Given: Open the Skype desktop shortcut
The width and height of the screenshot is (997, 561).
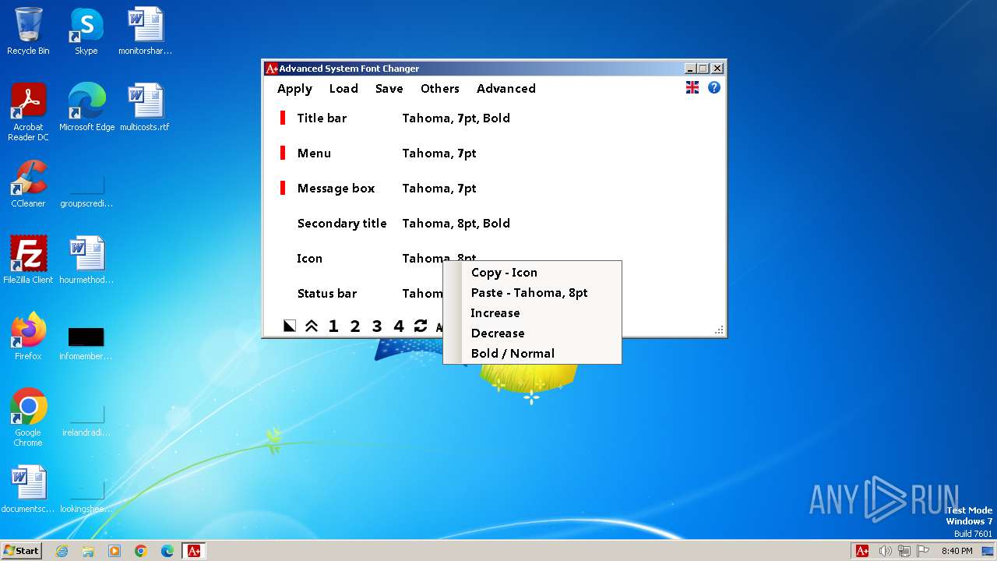Looking at the screenshot, I should [86, 32].
